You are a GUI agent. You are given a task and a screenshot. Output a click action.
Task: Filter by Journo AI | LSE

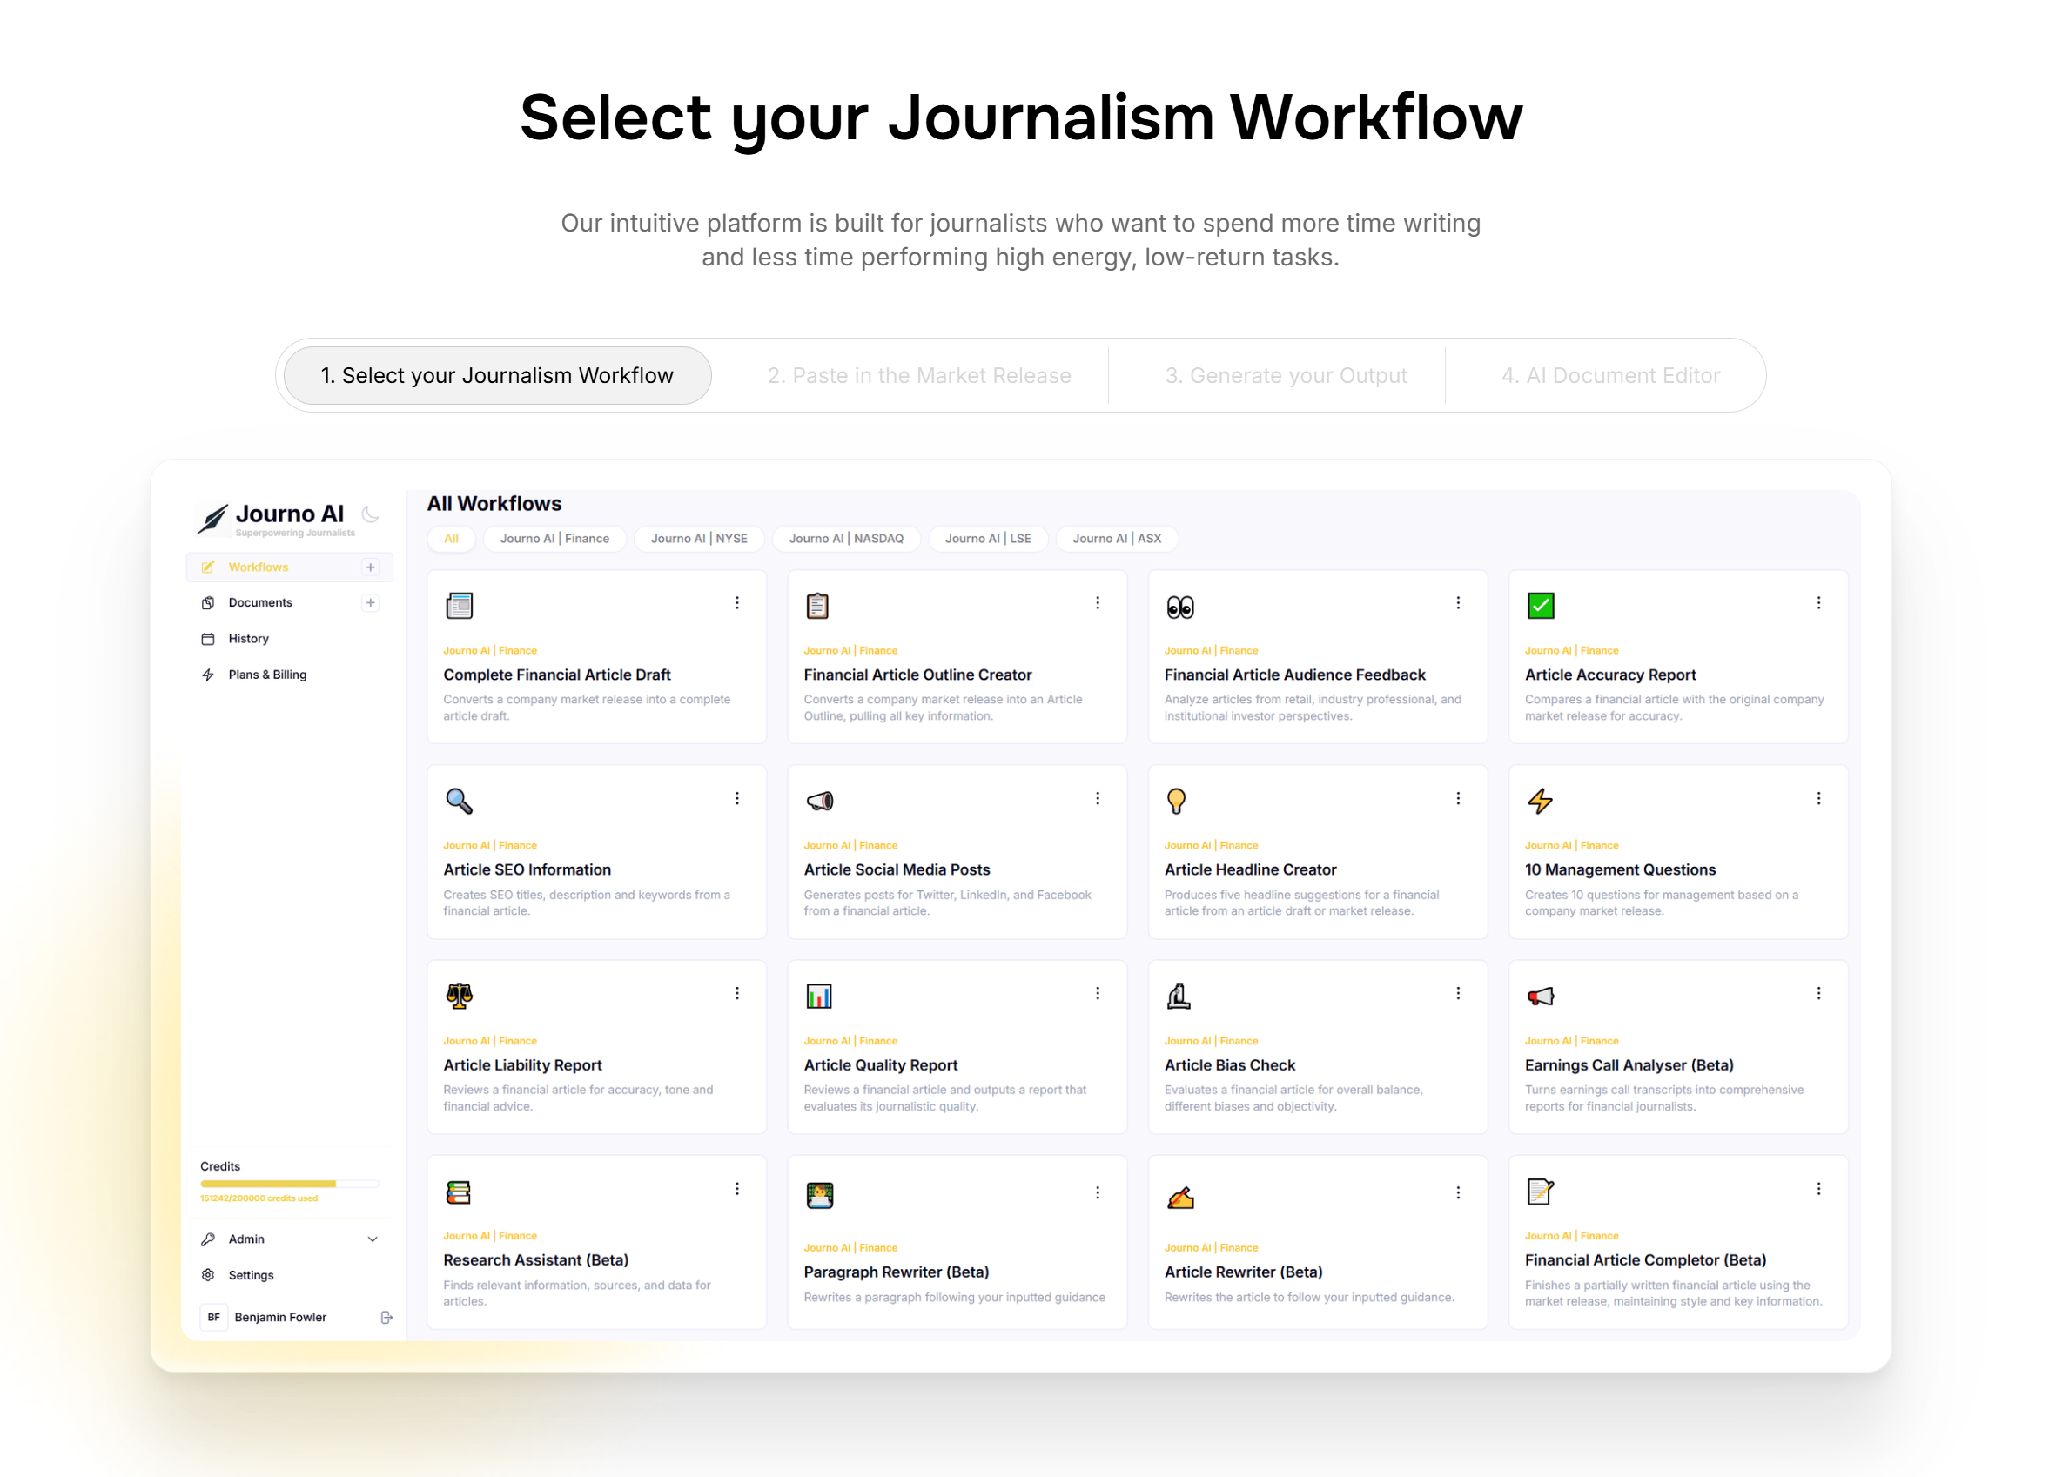(x=988, y=539)
